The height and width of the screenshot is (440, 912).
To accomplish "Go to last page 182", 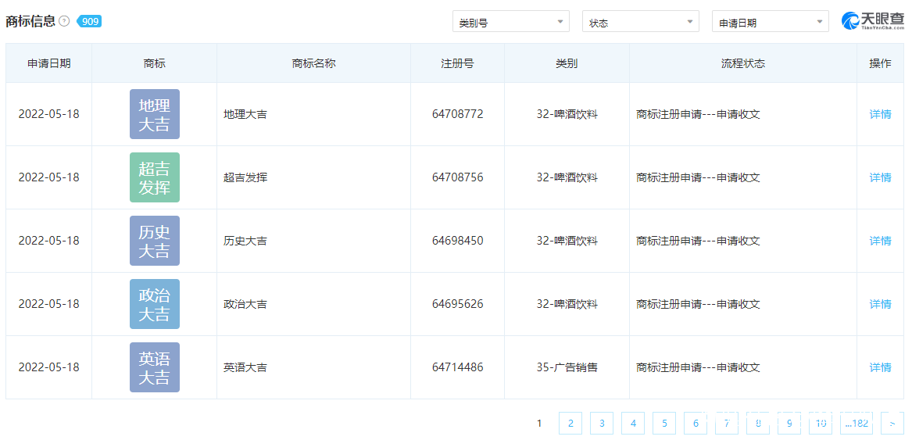I will (x=857, y=424).
